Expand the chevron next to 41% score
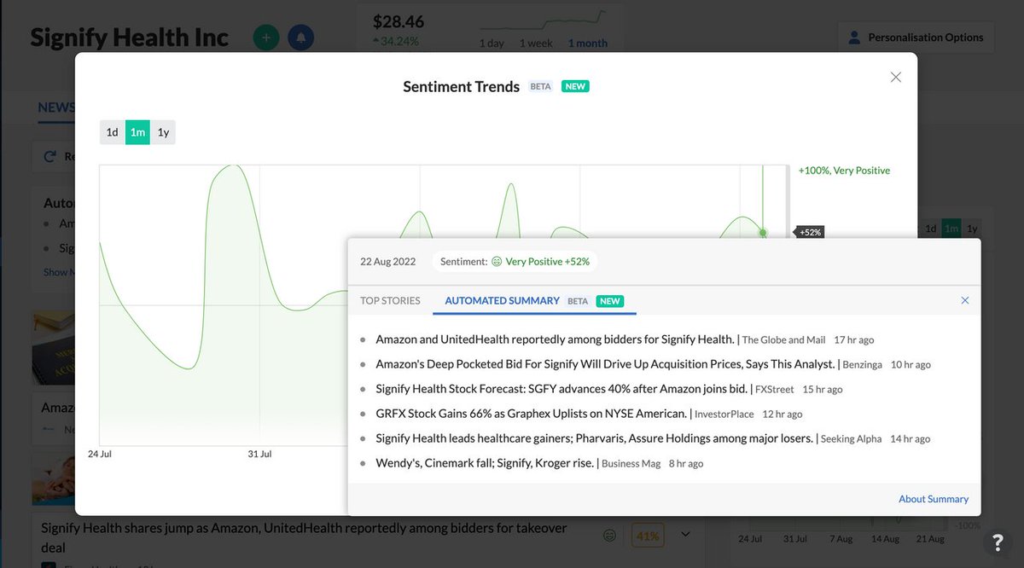 (685, 535)
